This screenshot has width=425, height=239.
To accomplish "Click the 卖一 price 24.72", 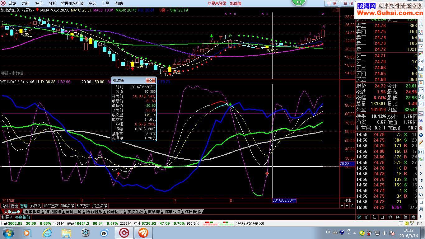I will 380,49.
